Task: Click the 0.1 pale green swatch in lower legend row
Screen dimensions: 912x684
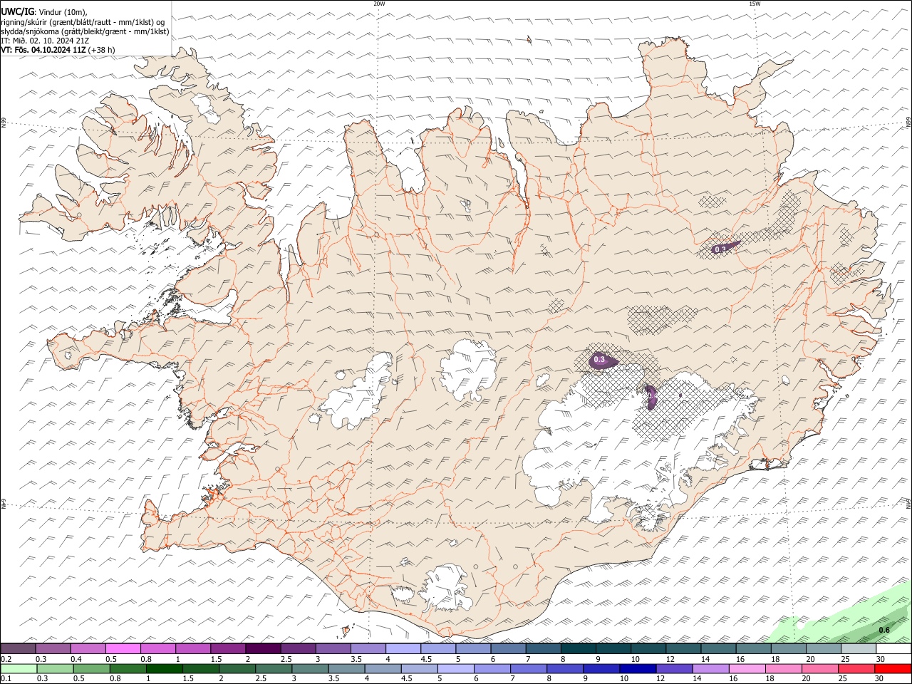Action: (19, 668)
